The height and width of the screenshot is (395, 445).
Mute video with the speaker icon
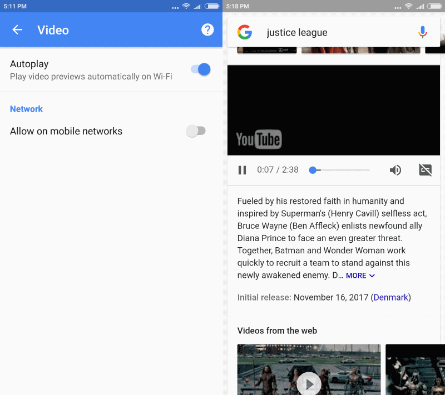[x=395, y=170]
